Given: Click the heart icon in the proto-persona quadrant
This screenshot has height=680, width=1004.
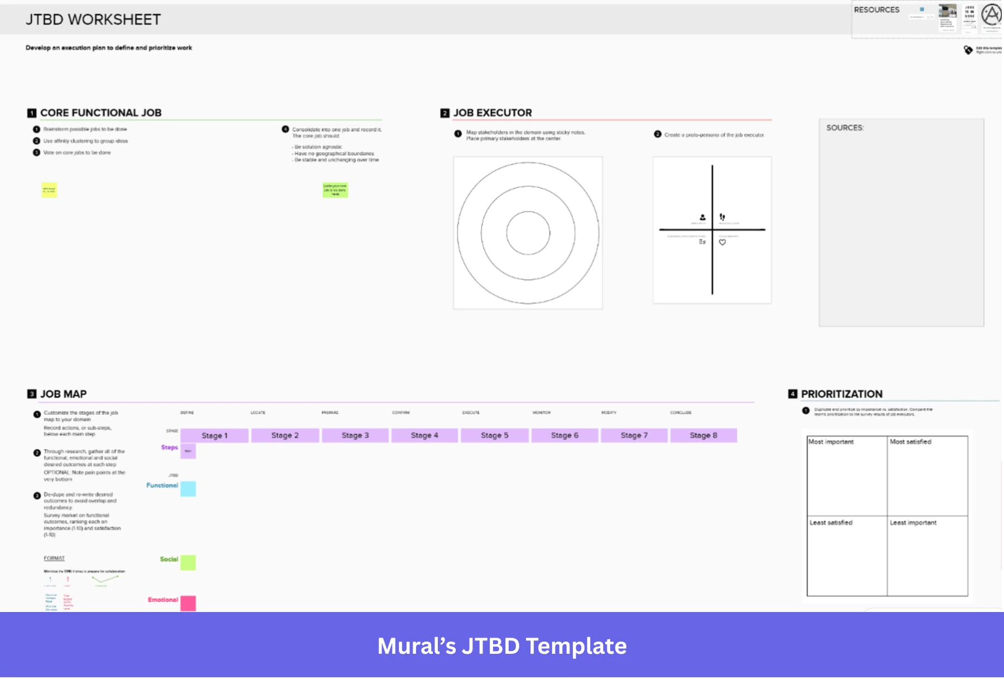Looking at the screenshot, I should click(x=722, y=242).
